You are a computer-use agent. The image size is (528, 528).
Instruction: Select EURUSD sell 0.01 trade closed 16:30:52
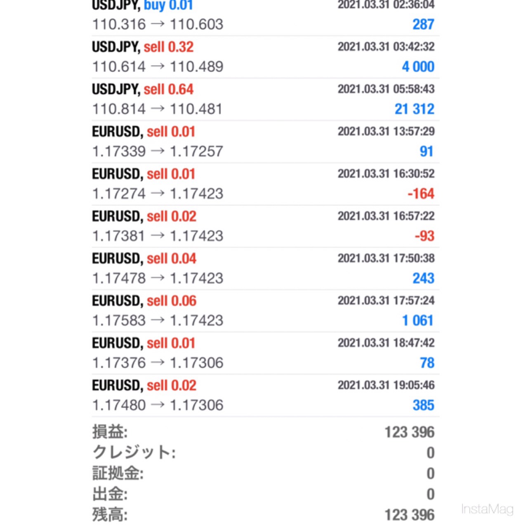point(264,184)
